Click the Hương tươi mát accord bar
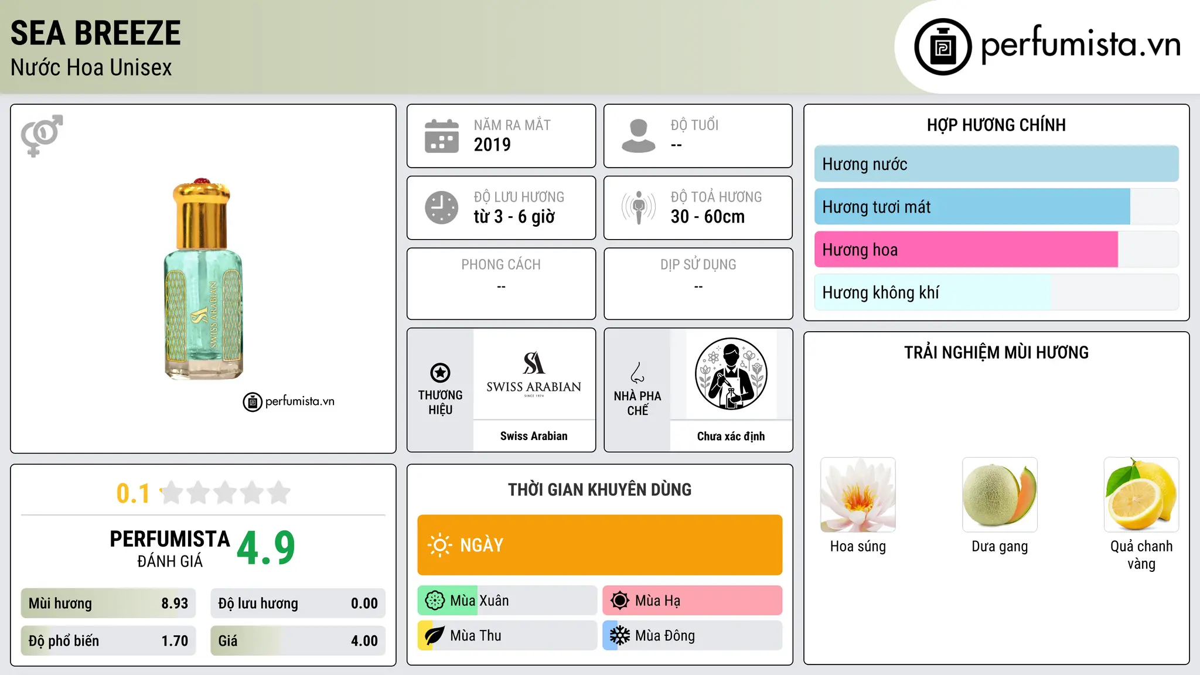The width and height of the screenshot is (1200, 675). pos(997,207)
